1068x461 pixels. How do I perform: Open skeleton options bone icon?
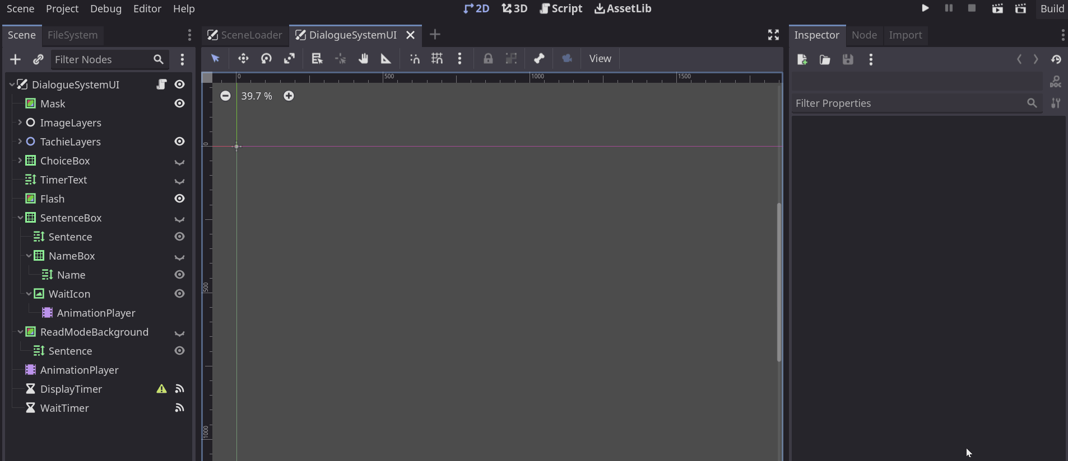tap(539, 59)
